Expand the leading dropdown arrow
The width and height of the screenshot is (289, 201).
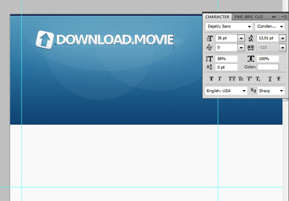(x=283, y=38)
